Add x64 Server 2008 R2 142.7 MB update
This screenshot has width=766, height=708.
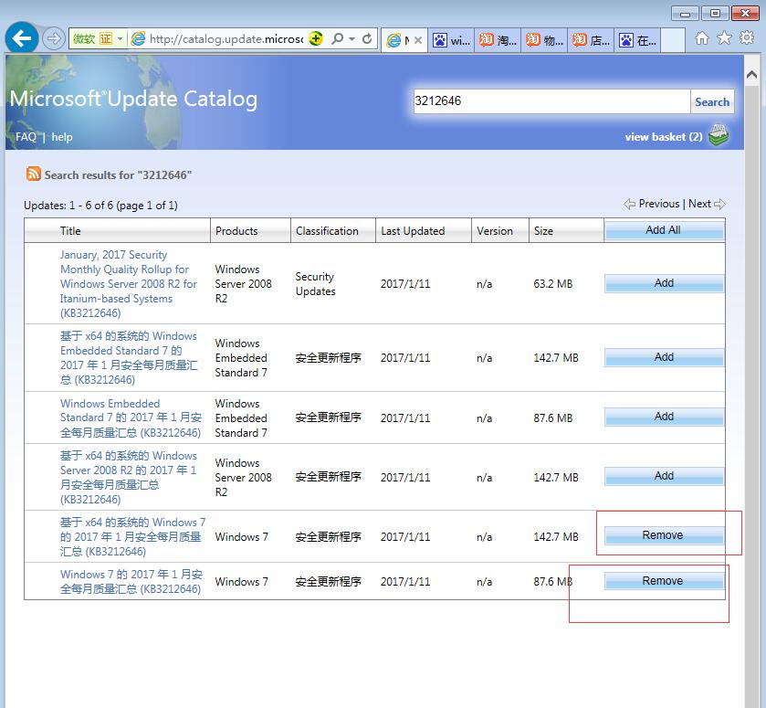664,476
